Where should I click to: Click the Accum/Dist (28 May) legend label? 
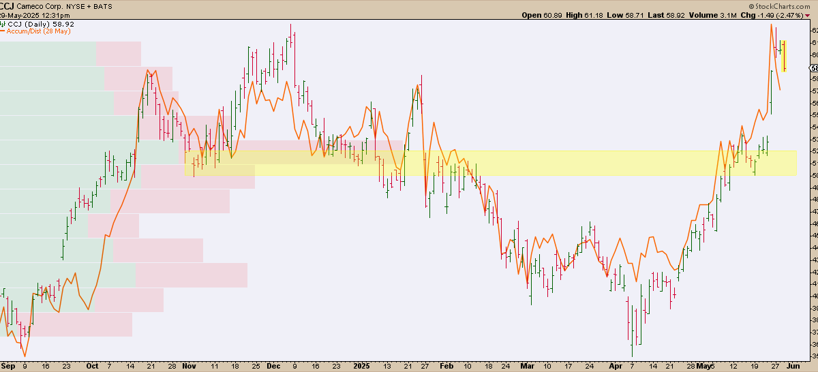(38, 31)
